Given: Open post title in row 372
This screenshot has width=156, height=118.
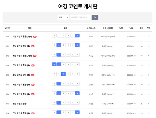Looking at the screenshot, I should coord(21,85).
